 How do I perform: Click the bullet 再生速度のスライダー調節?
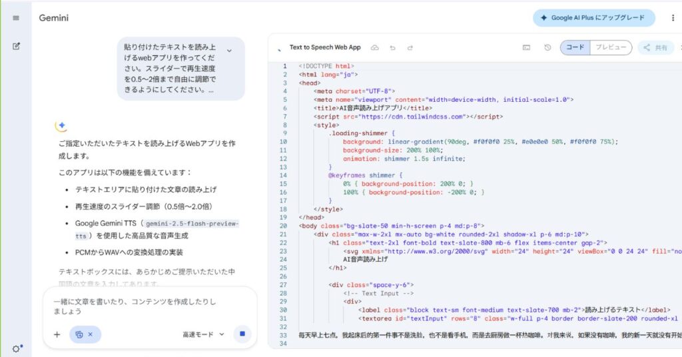(144, 206)
